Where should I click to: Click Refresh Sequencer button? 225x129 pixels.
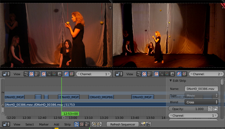coord(123,124)
